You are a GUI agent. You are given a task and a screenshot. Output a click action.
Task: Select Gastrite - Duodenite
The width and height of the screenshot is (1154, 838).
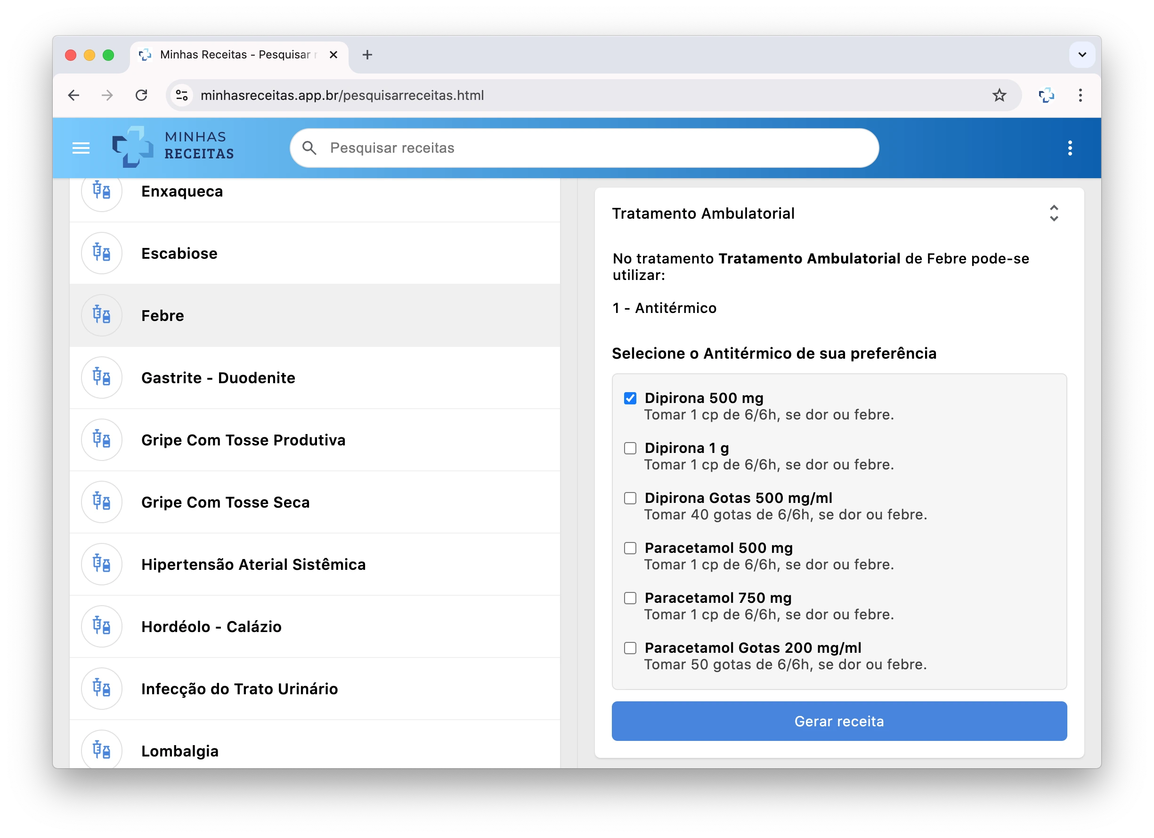[315, 377]
